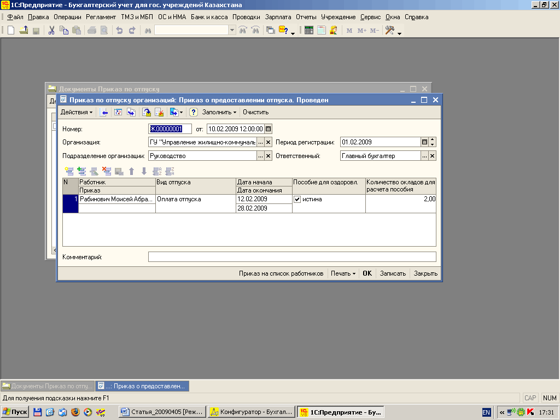This screenshot has width=560, height=420.
Task: Open the dropdown arrow beside 1C help icon
Action: [293, 33]
